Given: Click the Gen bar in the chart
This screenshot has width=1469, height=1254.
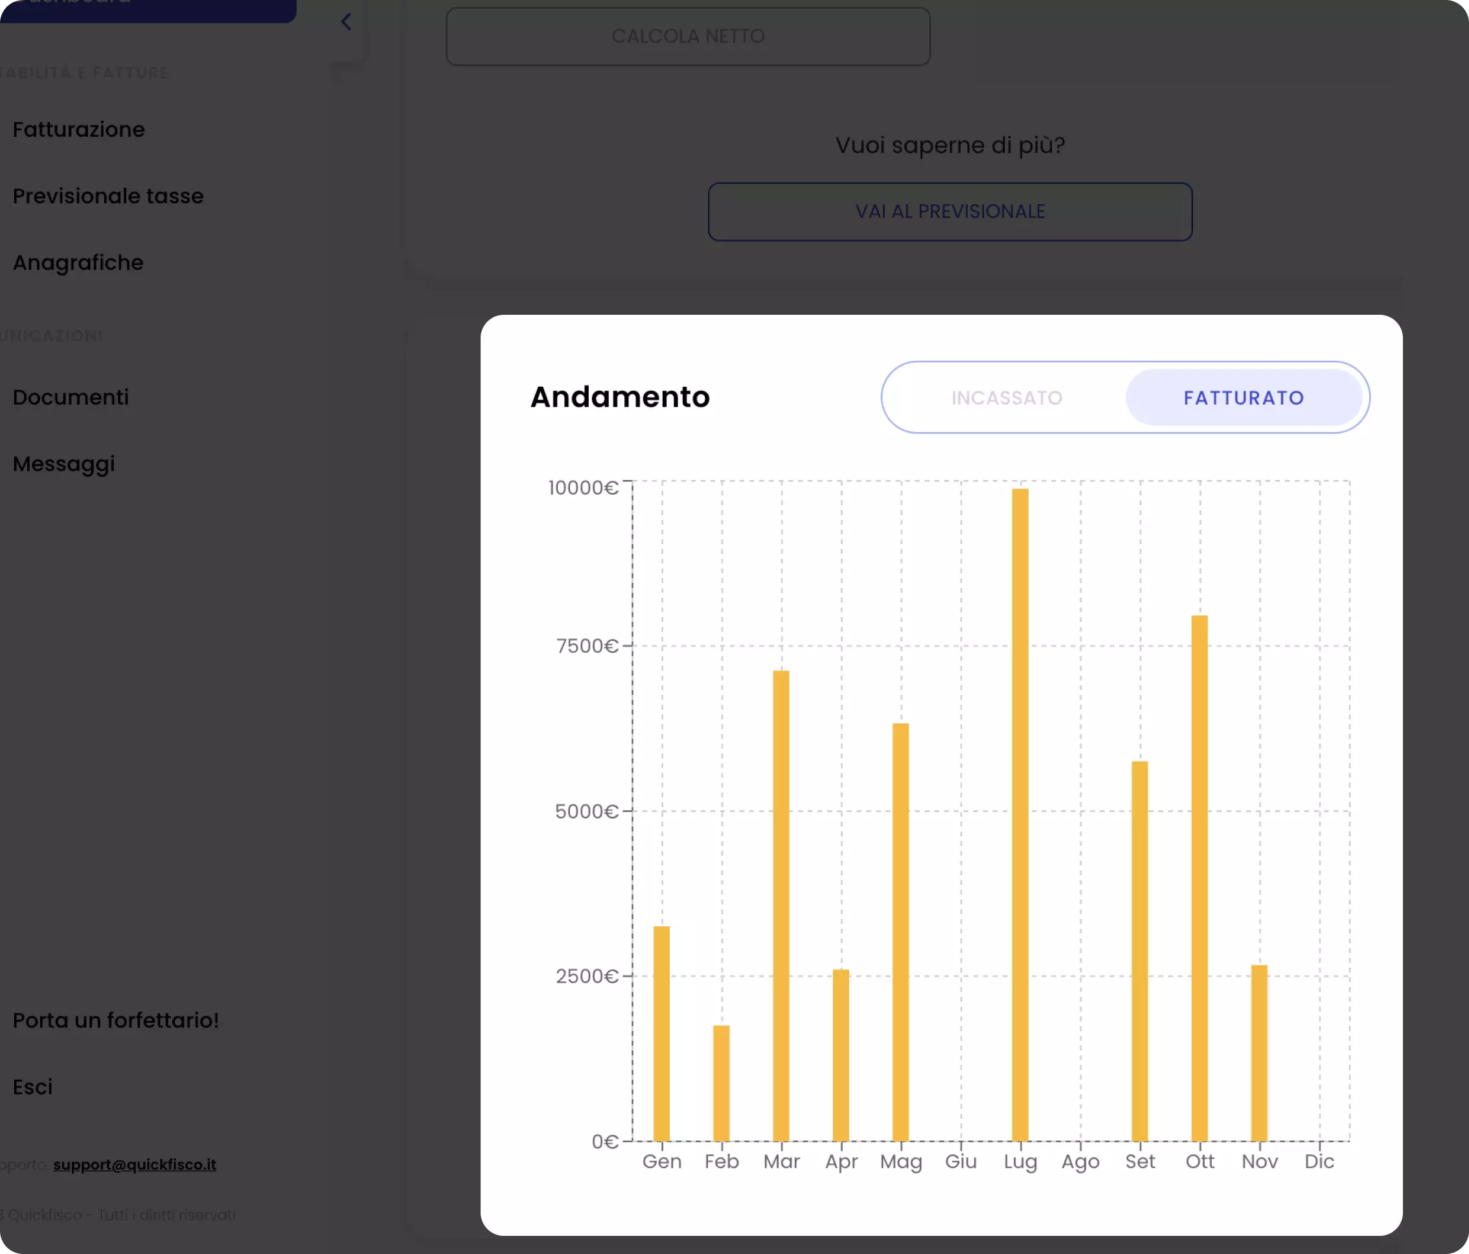Looking at the screenshot, I should coord(661,1034).
